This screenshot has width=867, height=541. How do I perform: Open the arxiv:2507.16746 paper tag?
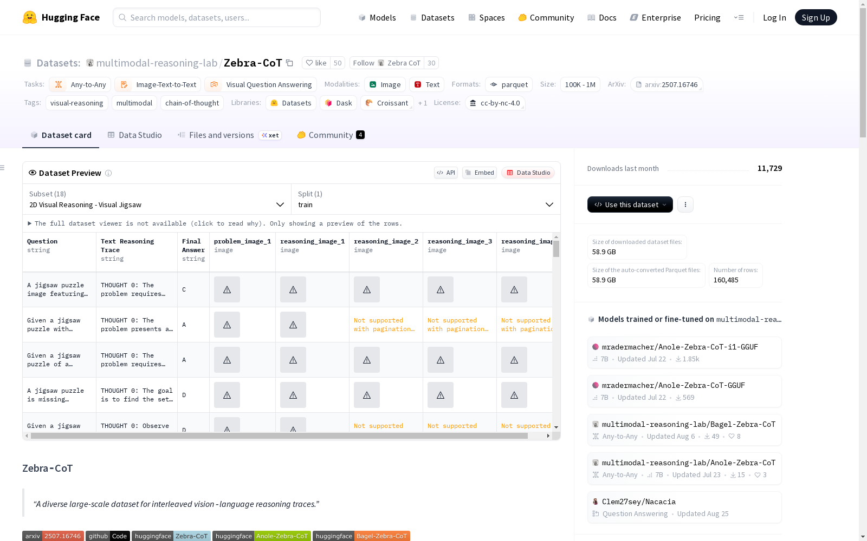tap(667, 84)
